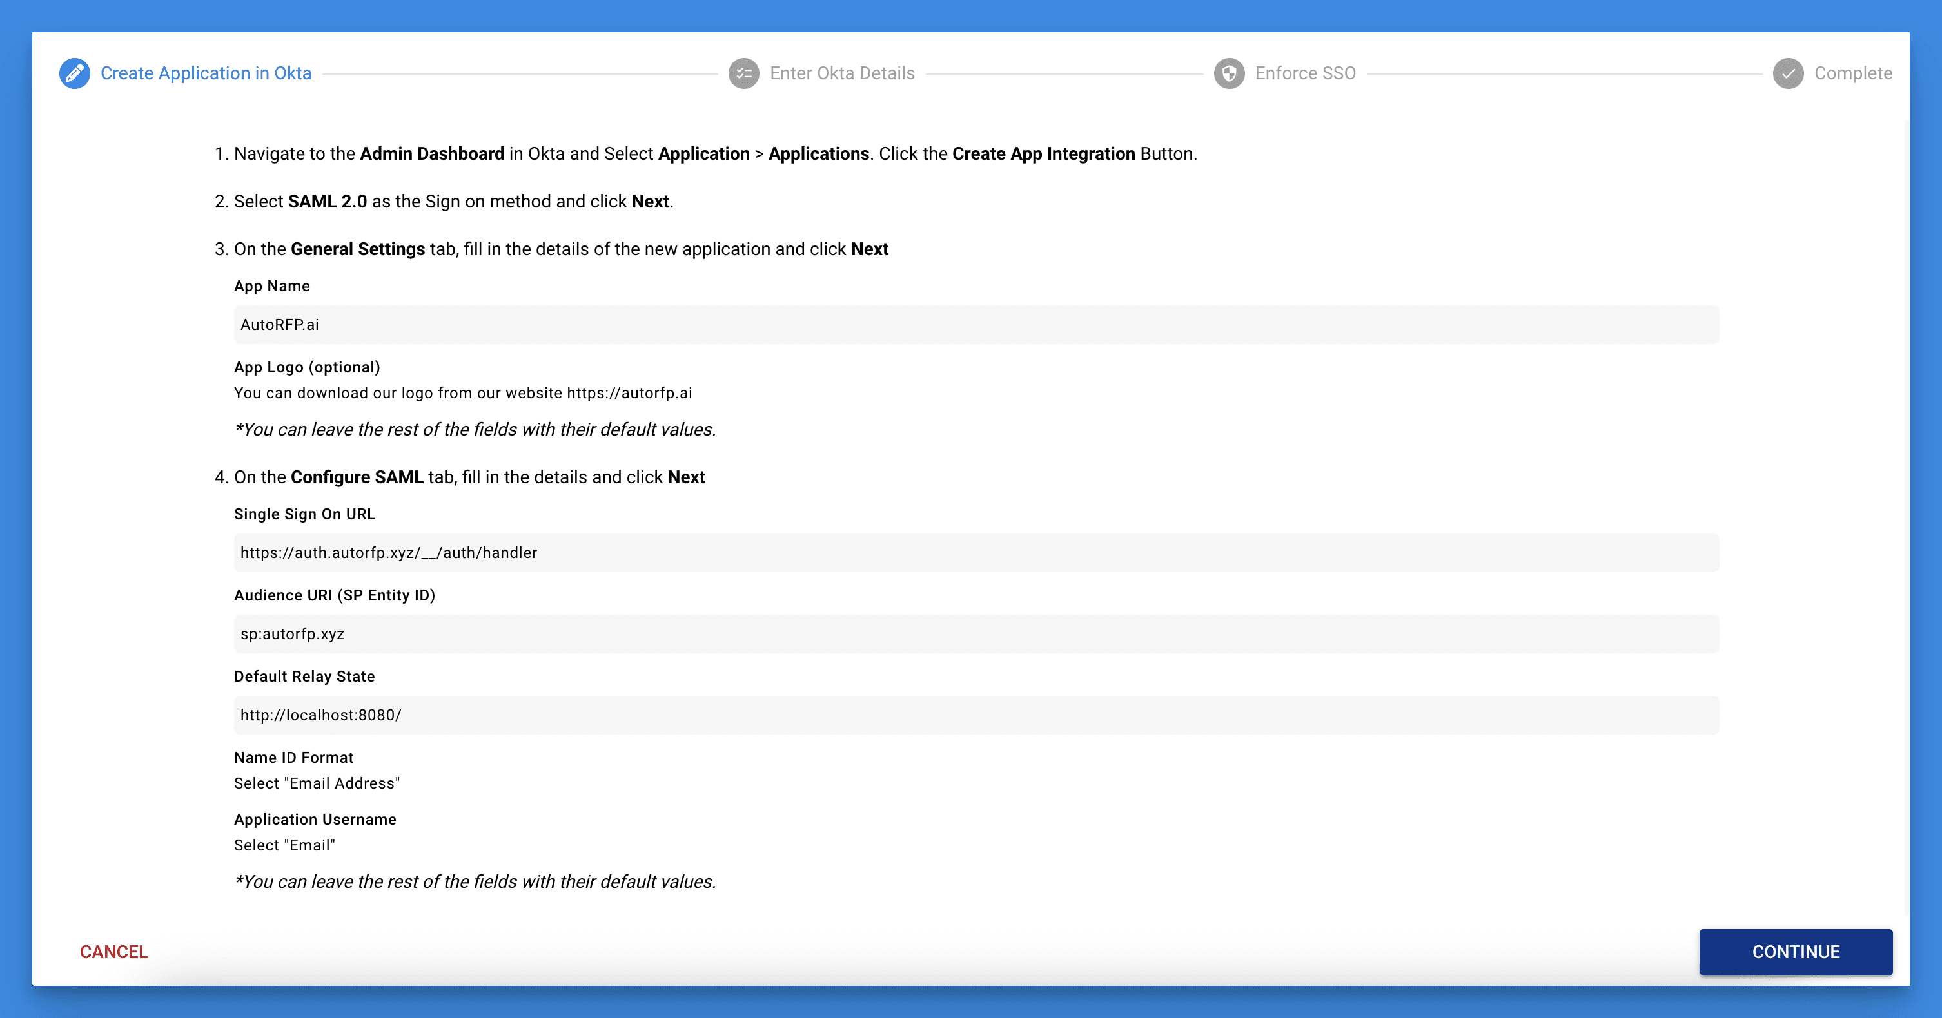This screenshot has width=1942, height=1018.
Task: Click the https://autorfp.ai website text
Action: (629, 393)
